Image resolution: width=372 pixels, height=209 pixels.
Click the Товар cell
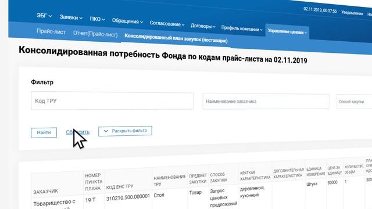[195, 193]
